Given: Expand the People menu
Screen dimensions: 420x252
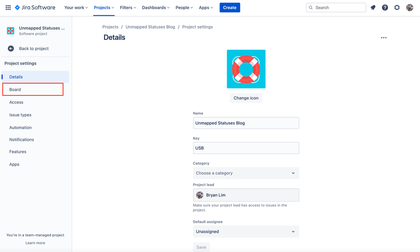Looking at the screenshot, I should tap(184, 8).
